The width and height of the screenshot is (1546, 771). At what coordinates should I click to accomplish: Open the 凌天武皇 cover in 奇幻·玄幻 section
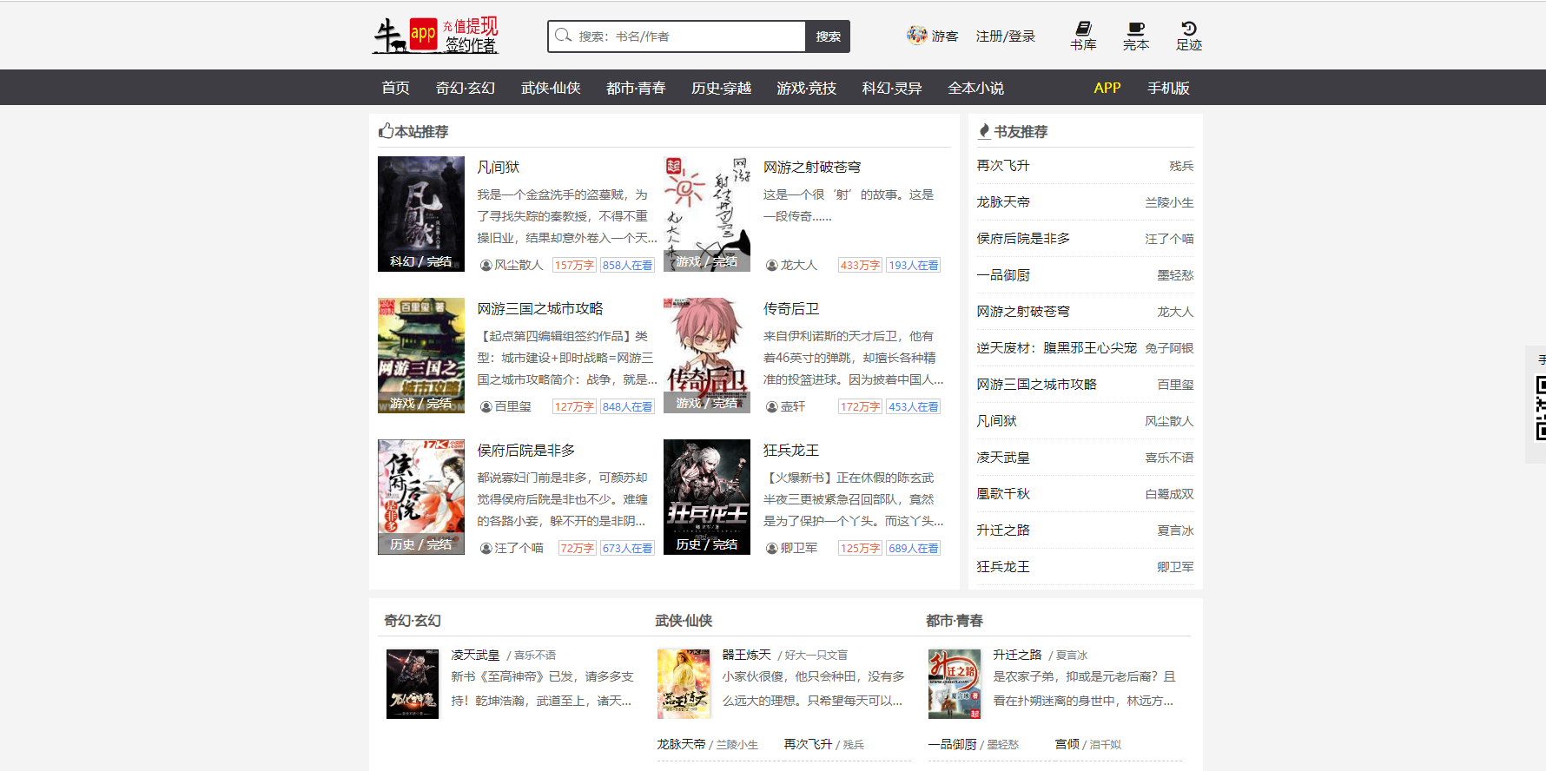coord(413,684)
